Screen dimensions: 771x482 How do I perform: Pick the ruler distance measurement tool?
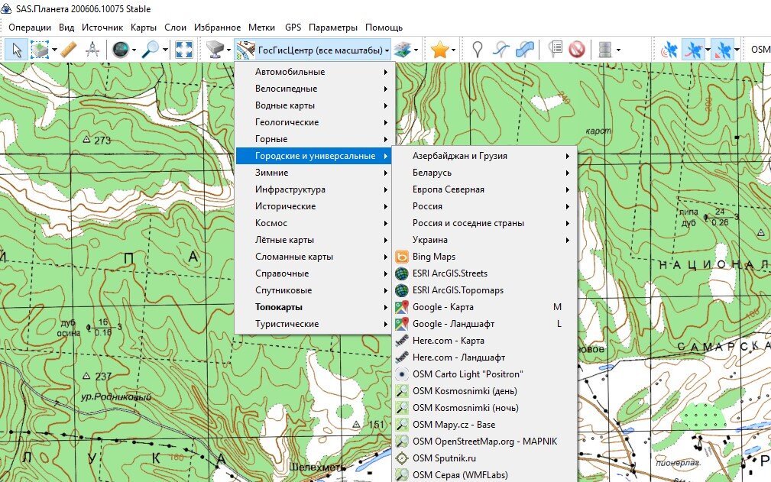click(69, 50)
